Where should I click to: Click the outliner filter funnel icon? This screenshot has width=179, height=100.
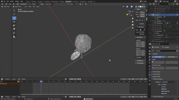[x=174, y=4]
